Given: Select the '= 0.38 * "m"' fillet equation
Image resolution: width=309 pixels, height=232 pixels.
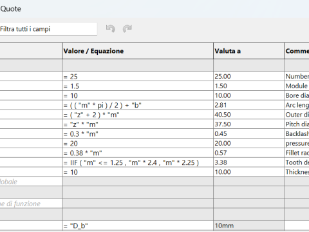Looking at the screenshot, I should pos(138,153).
